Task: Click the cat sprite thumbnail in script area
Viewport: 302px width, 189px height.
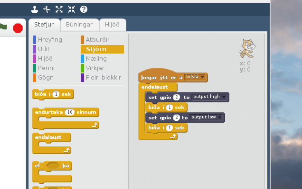Action: coord(247,48)
